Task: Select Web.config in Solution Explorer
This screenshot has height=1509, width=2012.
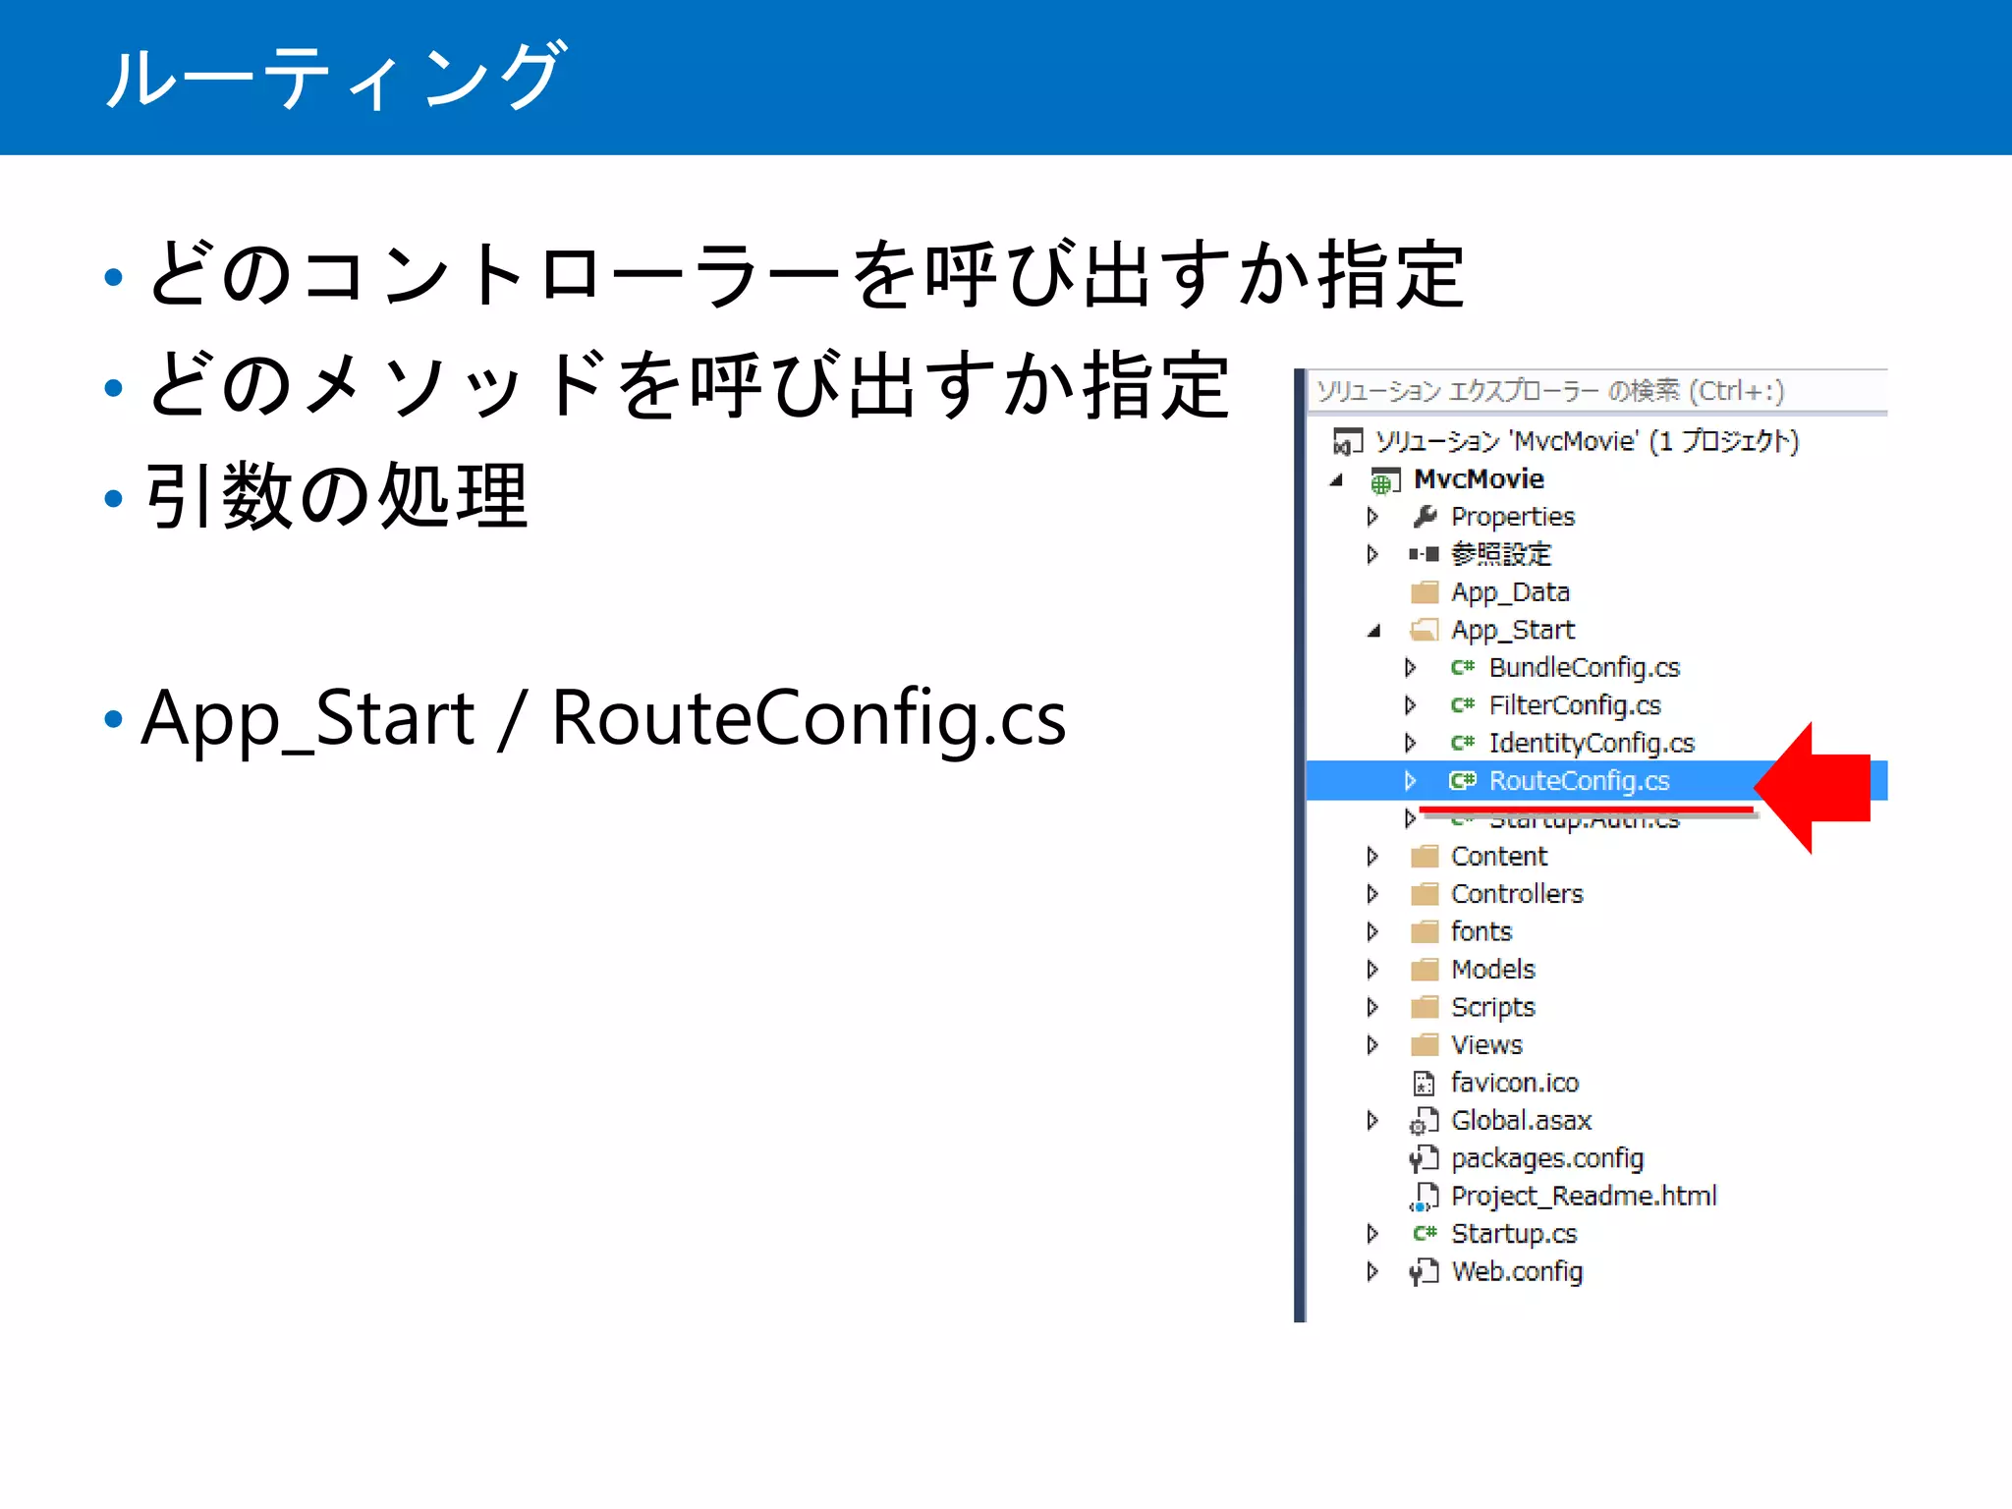Action: point(1516,1272)
